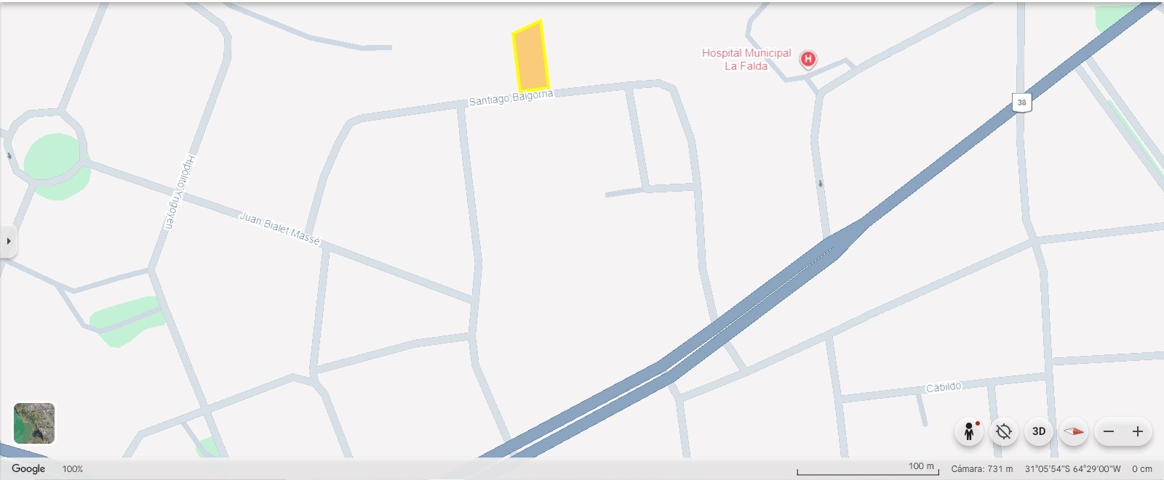Toggle the 3D view button
This screenshot has width=1164, height=480.
1039,431
